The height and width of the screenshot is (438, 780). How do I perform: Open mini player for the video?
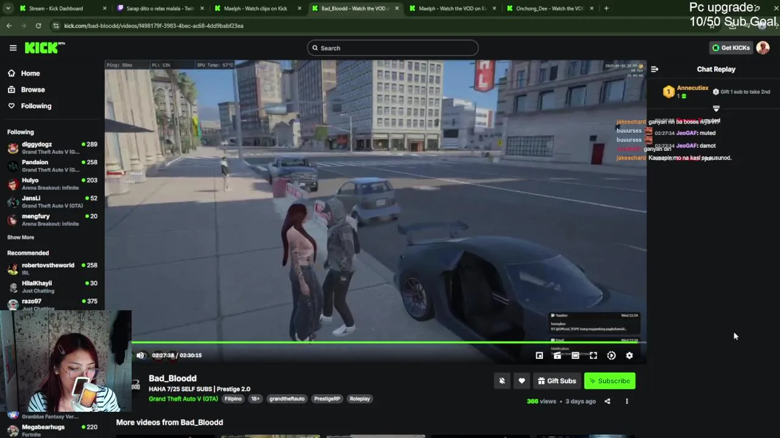tap(539, 355)
